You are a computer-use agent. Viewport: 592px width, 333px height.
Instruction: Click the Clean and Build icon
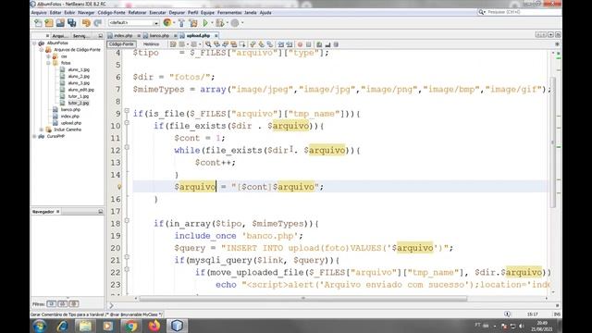(x=193, y=23)
